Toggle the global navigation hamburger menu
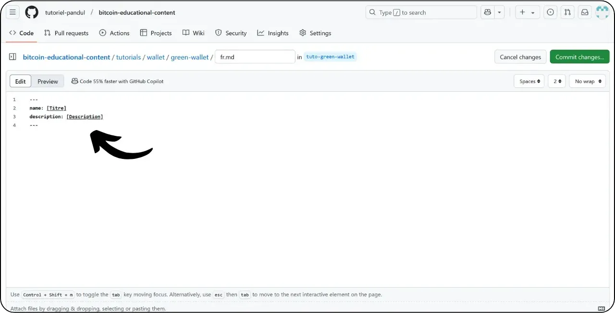Image resolution: width=615 pixels, height=313 pixels. coord(12,12)
